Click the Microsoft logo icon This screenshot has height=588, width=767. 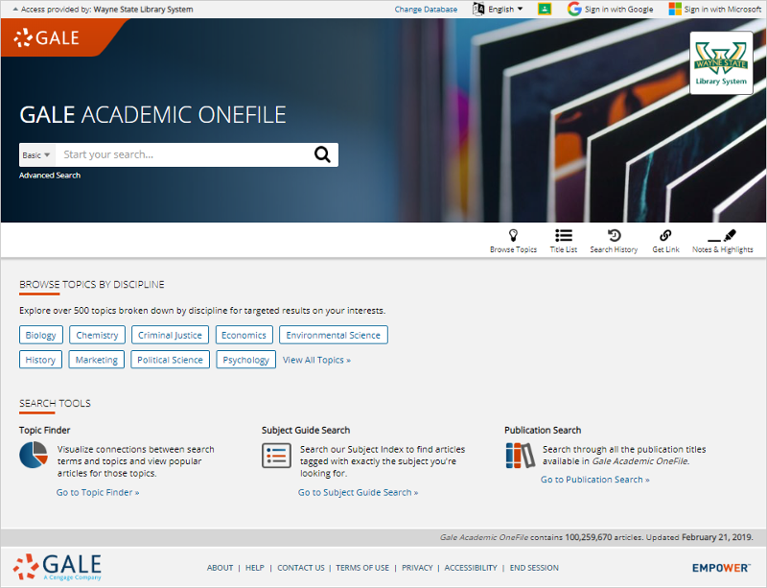[675, 9]
